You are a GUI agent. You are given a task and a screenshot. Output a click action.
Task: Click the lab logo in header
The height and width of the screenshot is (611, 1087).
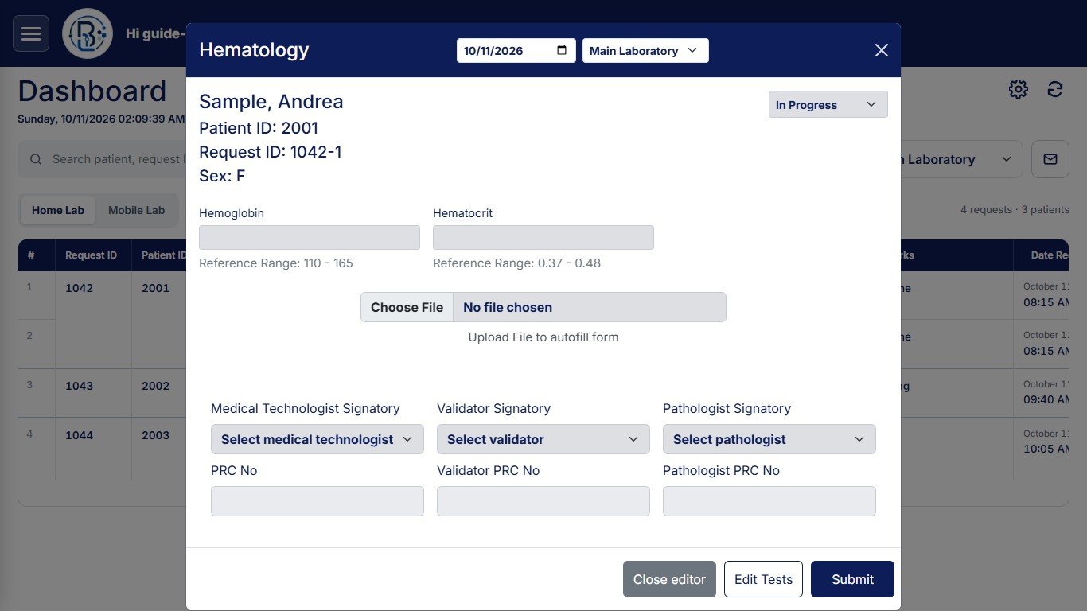87,33
